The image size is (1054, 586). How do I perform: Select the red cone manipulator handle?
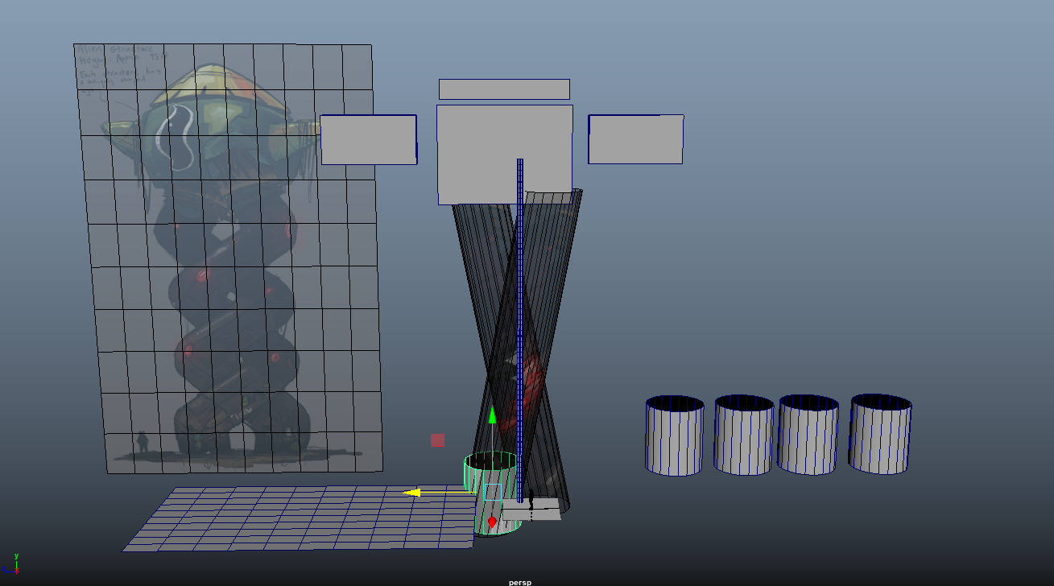[492, 522]
